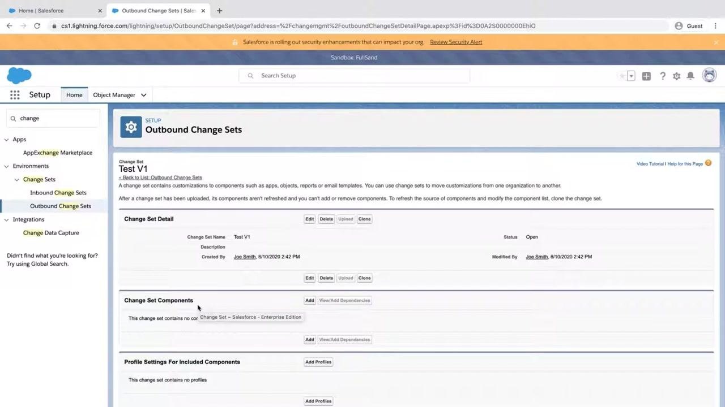725x407 pixels.
Task: Collapse the Integrations tree section
Action: (x=7, y=219)
